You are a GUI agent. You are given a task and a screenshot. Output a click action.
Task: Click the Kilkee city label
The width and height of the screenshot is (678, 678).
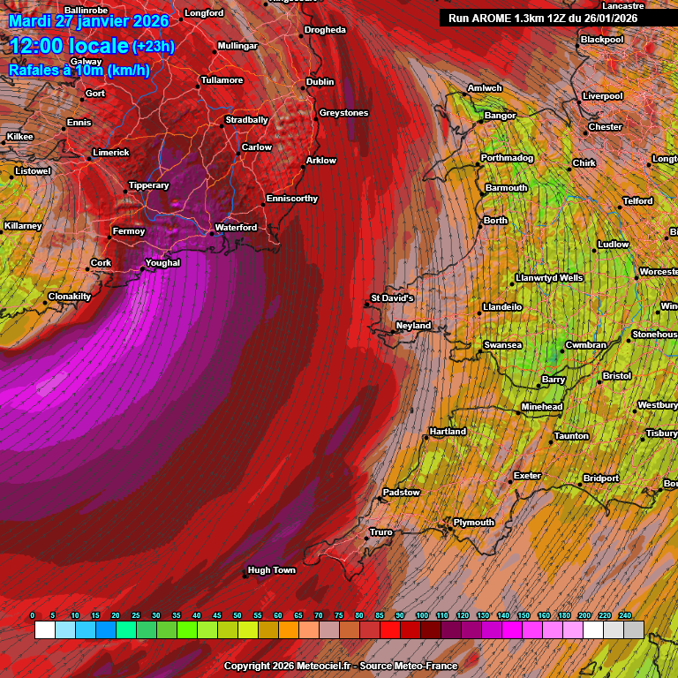tap(20, 137)
